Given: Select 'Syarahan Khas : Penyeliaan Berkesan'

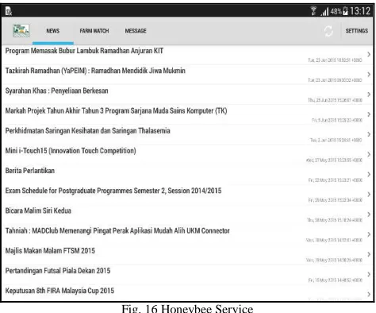Looking at the screenshot, I should [56, 91].
